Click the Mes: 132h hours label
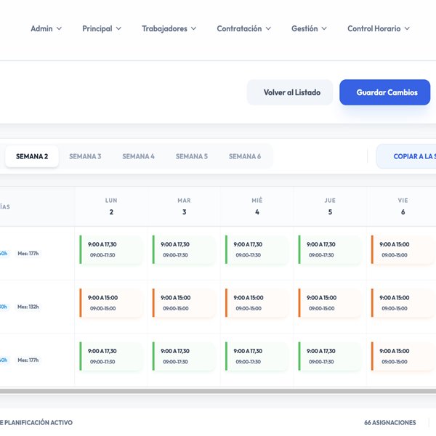The width and height of the screenshot is (436, 436). [28, 307]
